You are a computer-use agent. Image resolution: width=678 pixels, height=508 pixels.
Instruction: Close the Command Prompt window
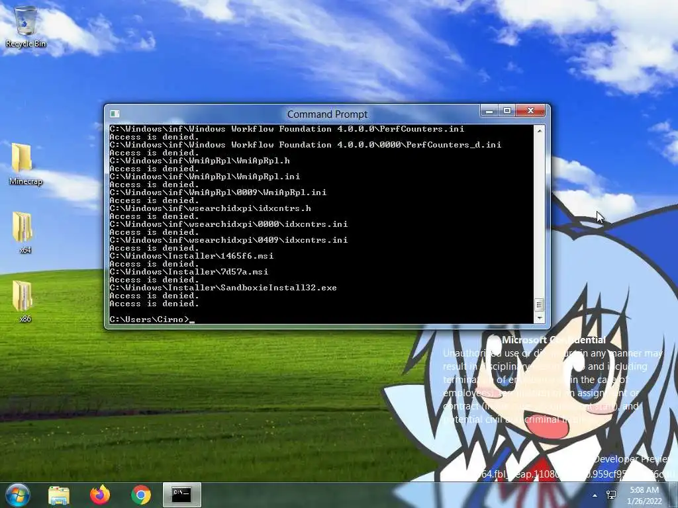[x=532, y=111]
